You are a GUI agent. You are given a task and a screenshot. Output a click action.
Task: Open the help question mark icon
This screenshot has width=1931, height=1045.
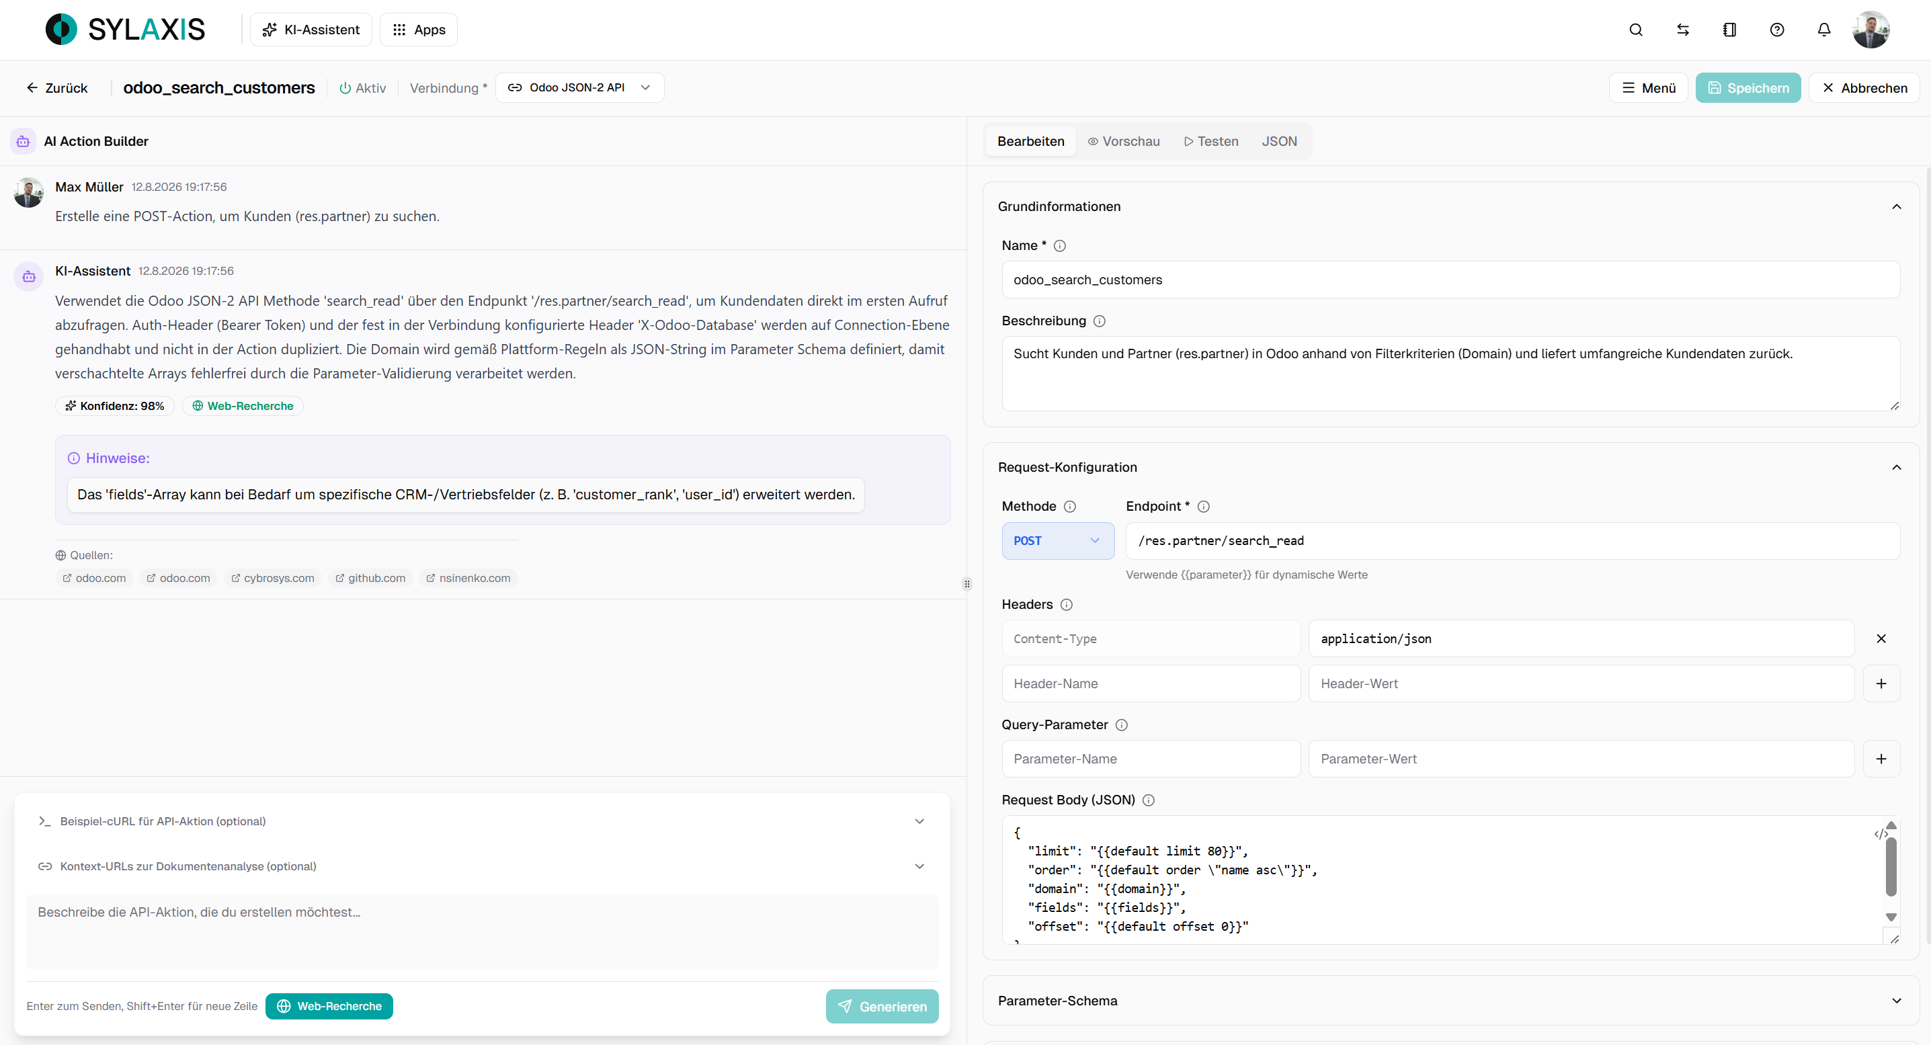[x=1776, y=30]
